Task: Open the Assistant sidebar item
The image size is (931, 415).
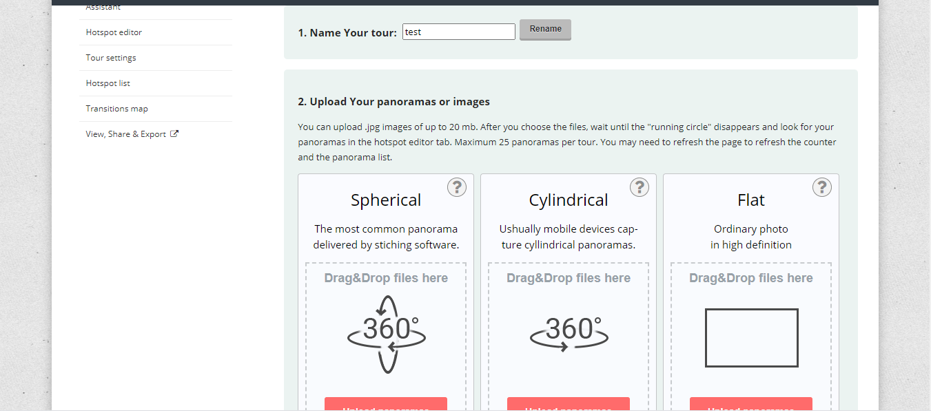Action: 103,8
